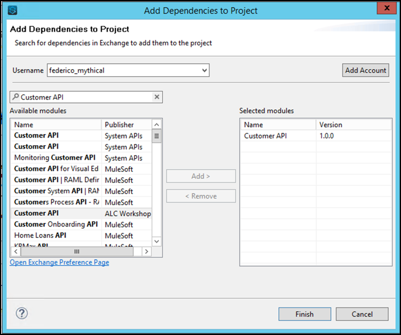401x335 pixels.
Task: Click the magnifier icon in search field
Action: click(16, 97)
